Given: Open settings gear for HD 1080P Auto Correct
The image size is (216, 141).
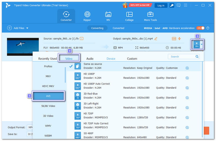Looking at the screenshot, I should 187,88.
